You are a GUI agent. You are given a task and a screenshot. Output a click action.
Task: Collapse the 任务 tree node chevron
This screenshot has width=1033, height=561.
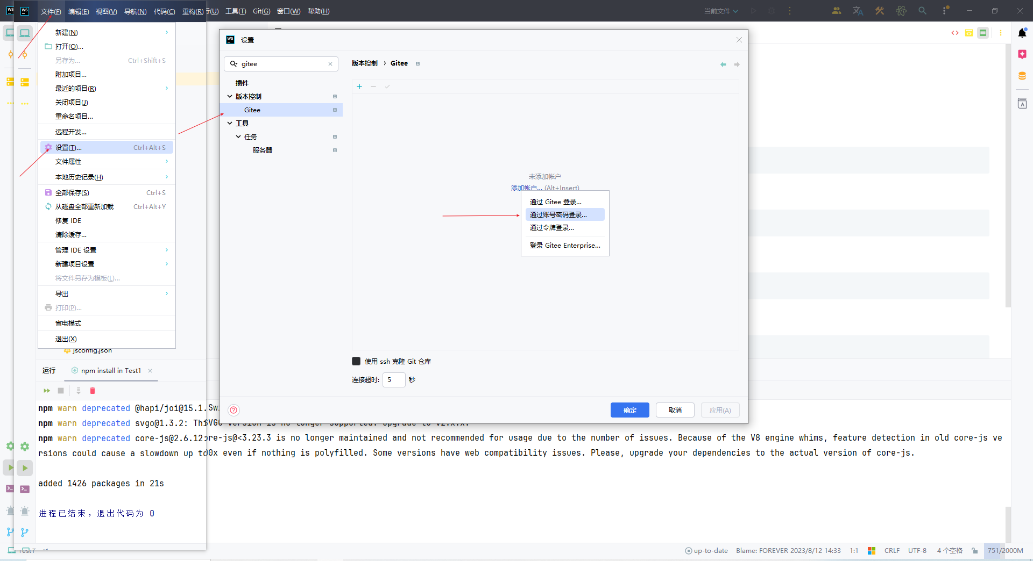(238, 137)
